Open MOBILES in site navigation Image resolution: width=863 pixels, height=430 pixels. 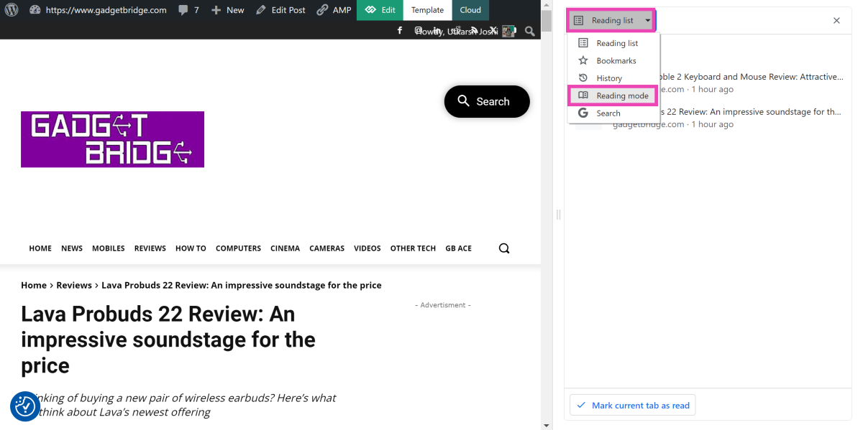(109, 248)
